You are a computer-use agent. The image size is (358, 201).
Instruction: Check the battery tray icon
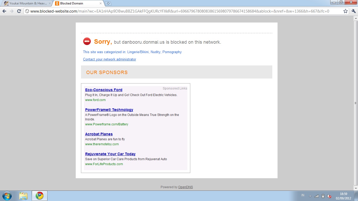(x=323, y=196)
